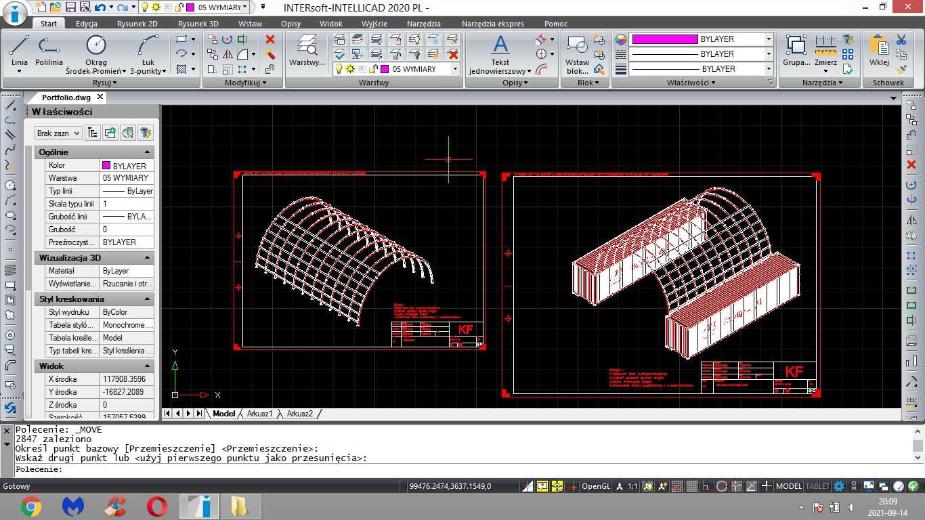Select the Linia line drawing tool
Viewport: 925px width, 520px height.
19,53
